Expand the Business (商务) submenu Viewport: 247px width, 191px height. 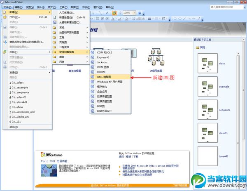coord(71,57)
